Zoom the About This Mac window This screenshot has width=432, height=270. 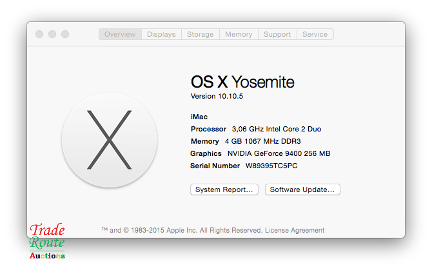(x=65, y=34)
